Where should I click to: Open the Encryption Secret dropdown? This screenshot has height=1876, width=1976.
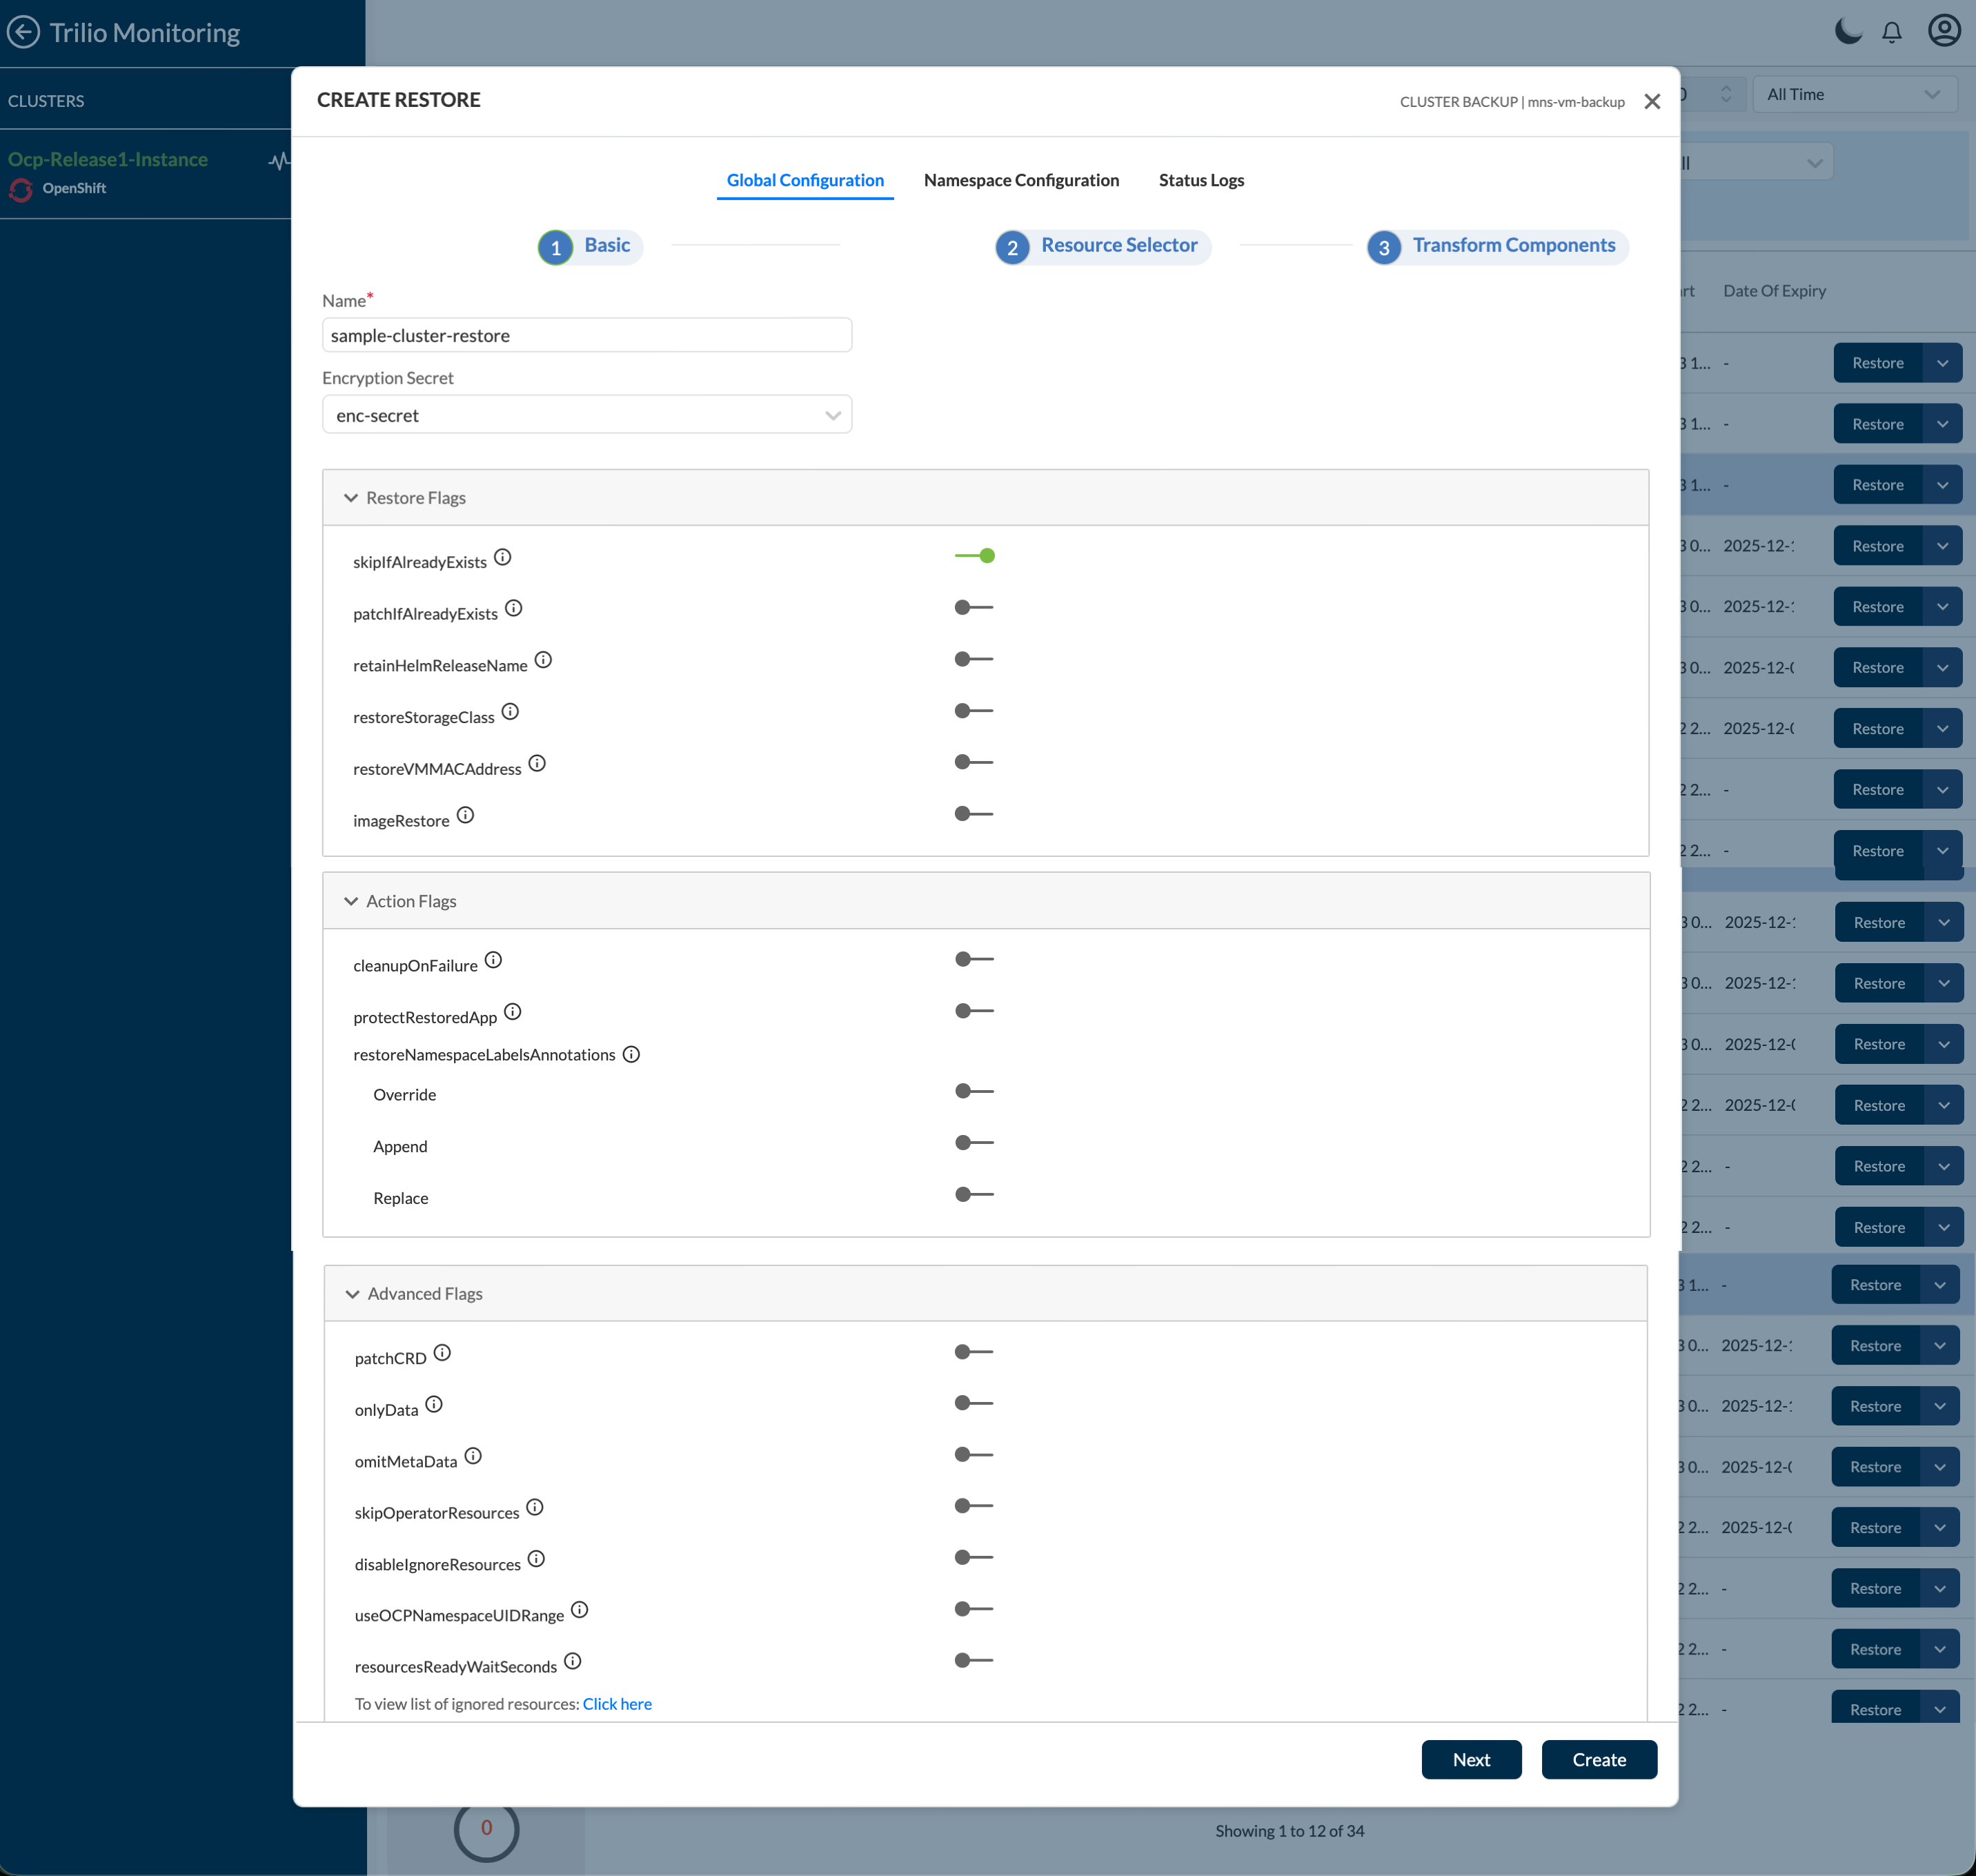coord(587,415)
